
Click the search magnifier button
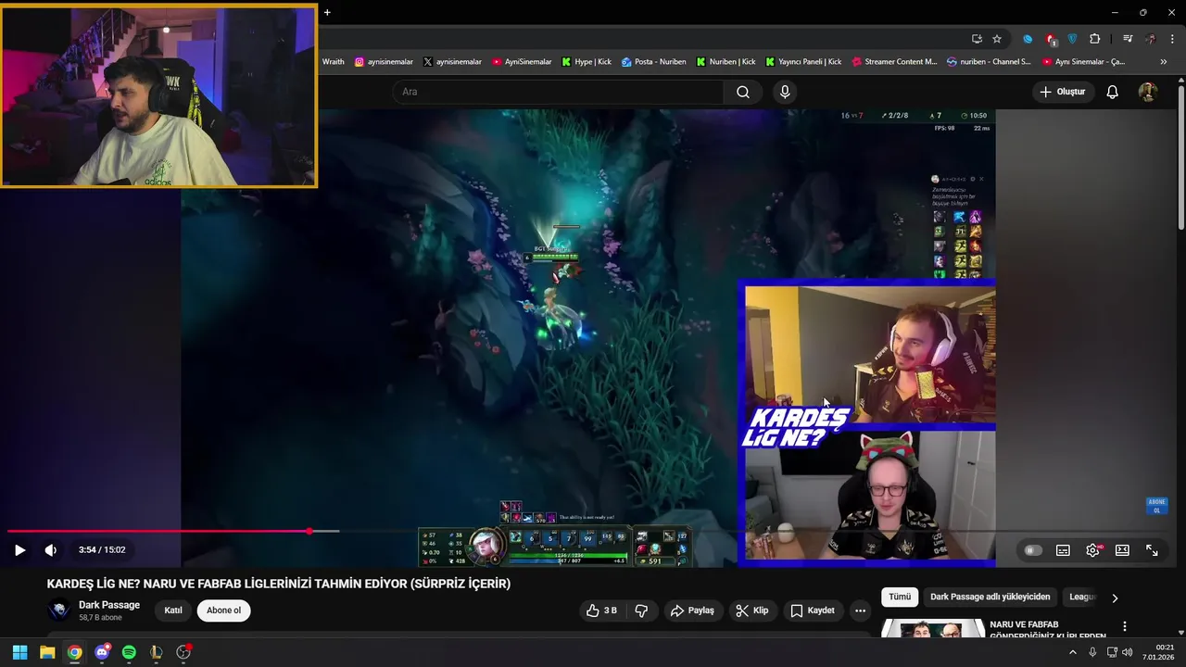coord(743,92)
